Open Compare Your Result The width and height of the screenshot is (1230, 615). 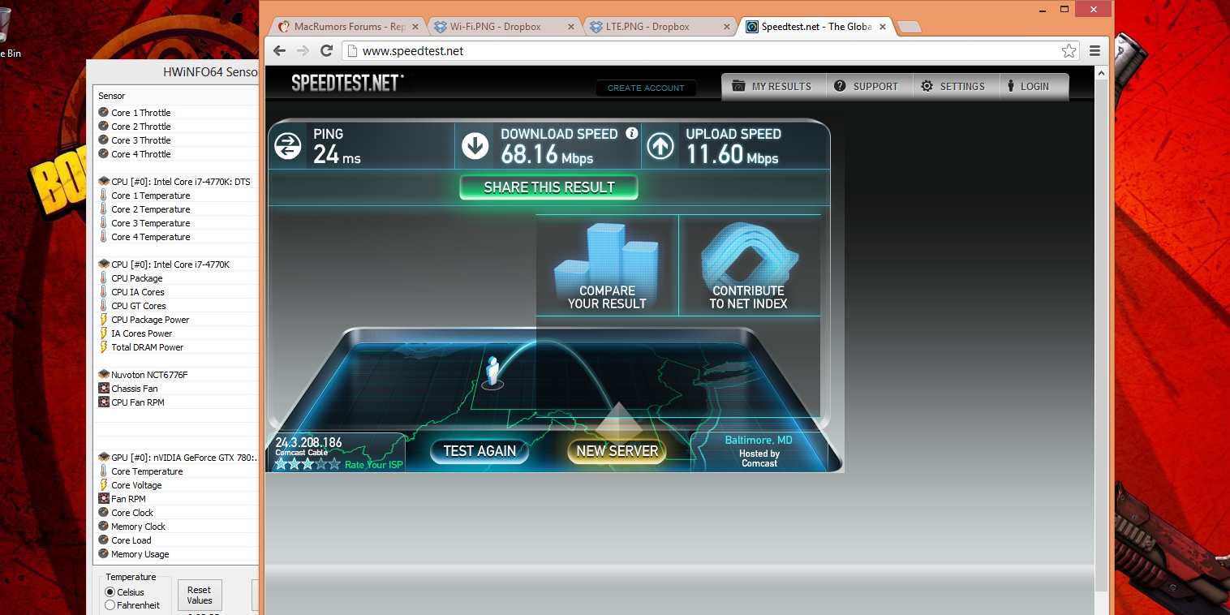(x=607, y=265)
